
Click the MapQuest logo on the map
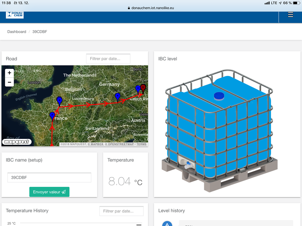(12, 142)
